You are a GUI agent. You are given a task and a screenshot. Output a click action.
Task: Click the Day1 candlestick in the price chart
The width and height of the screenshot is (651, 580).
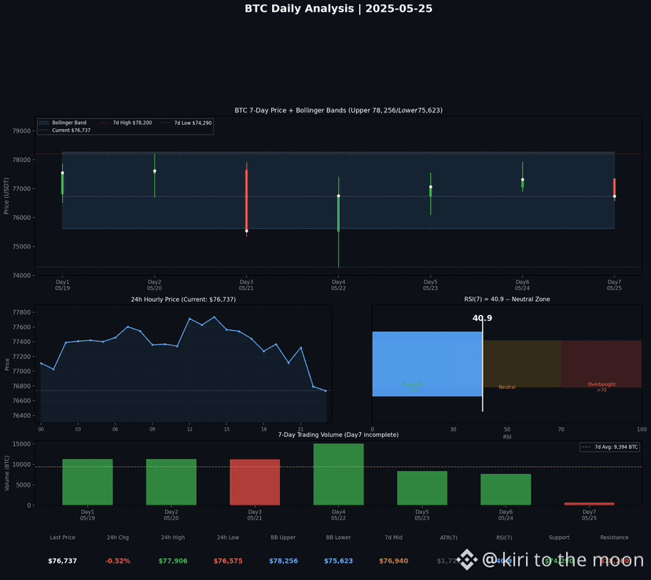coord(63,183)
